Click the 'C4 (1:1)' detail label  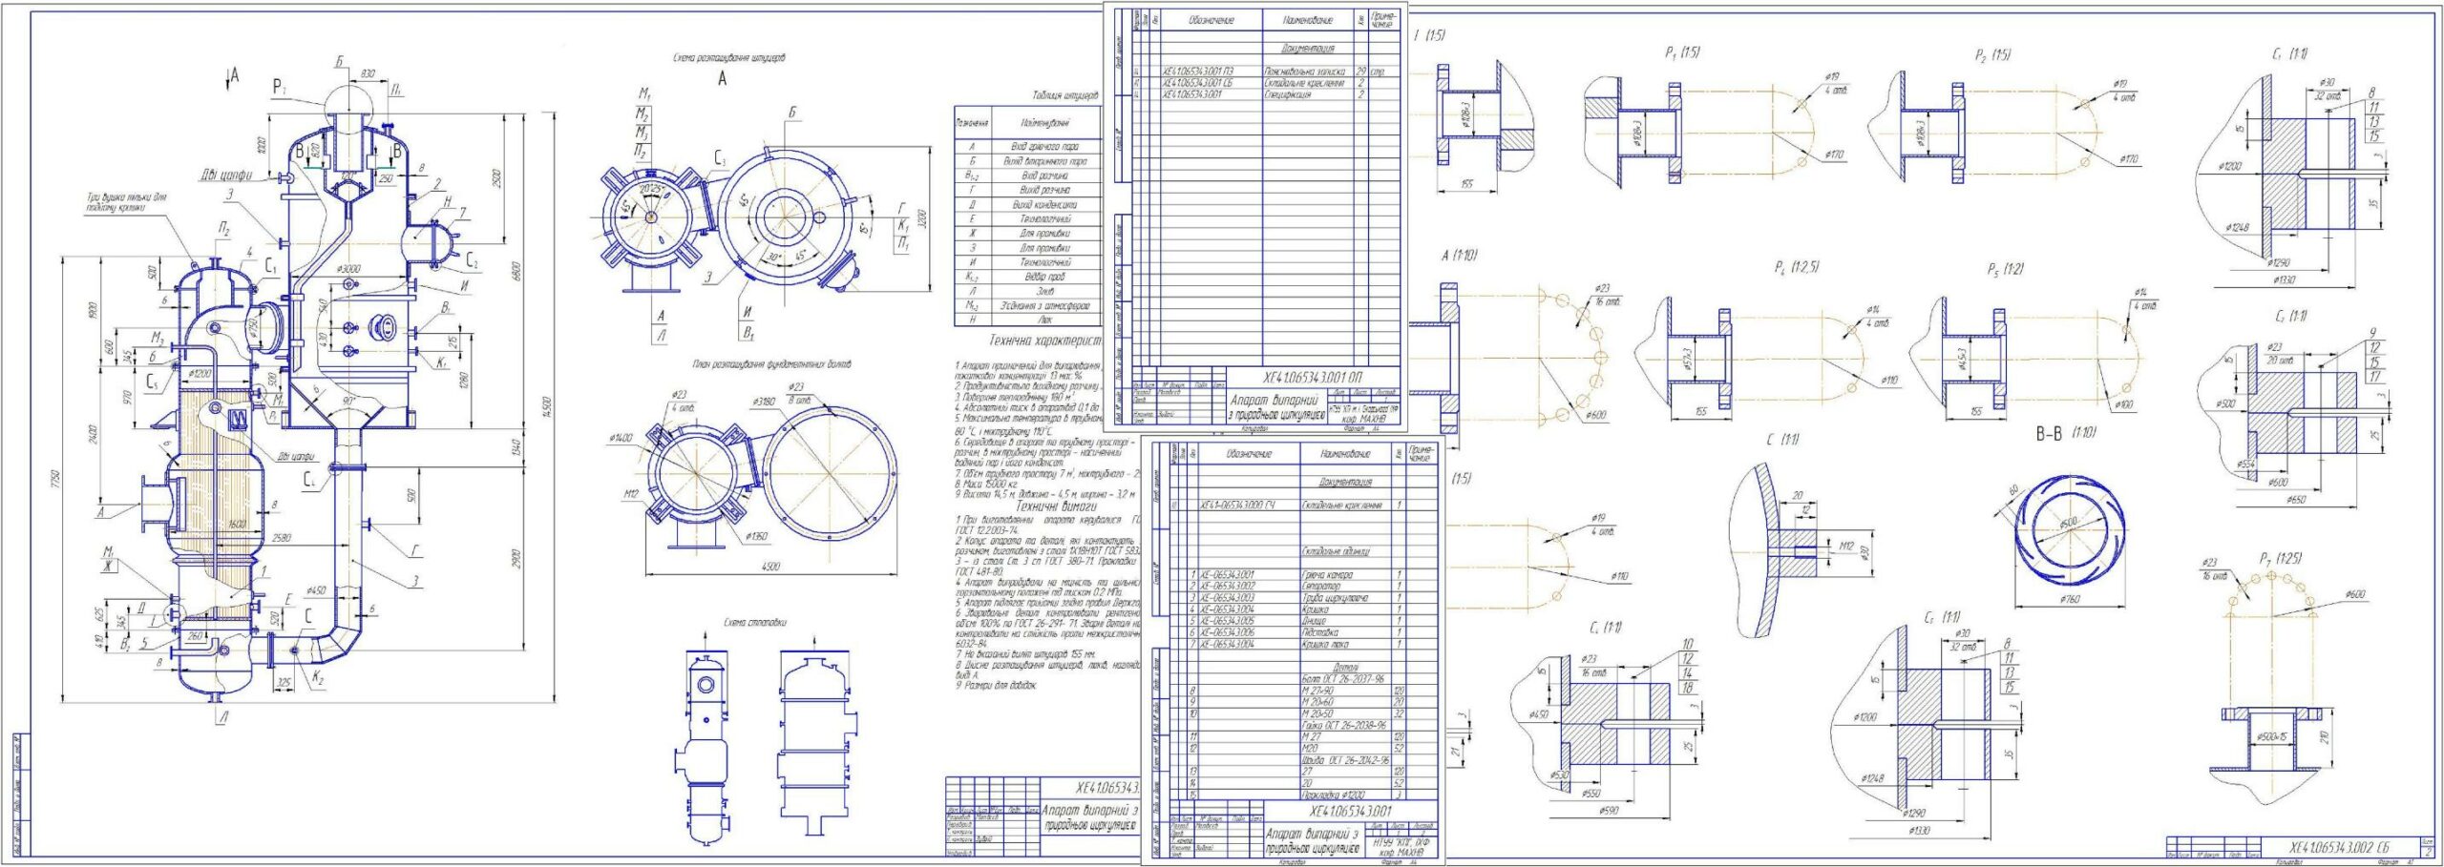click(x=1606, y=628)
